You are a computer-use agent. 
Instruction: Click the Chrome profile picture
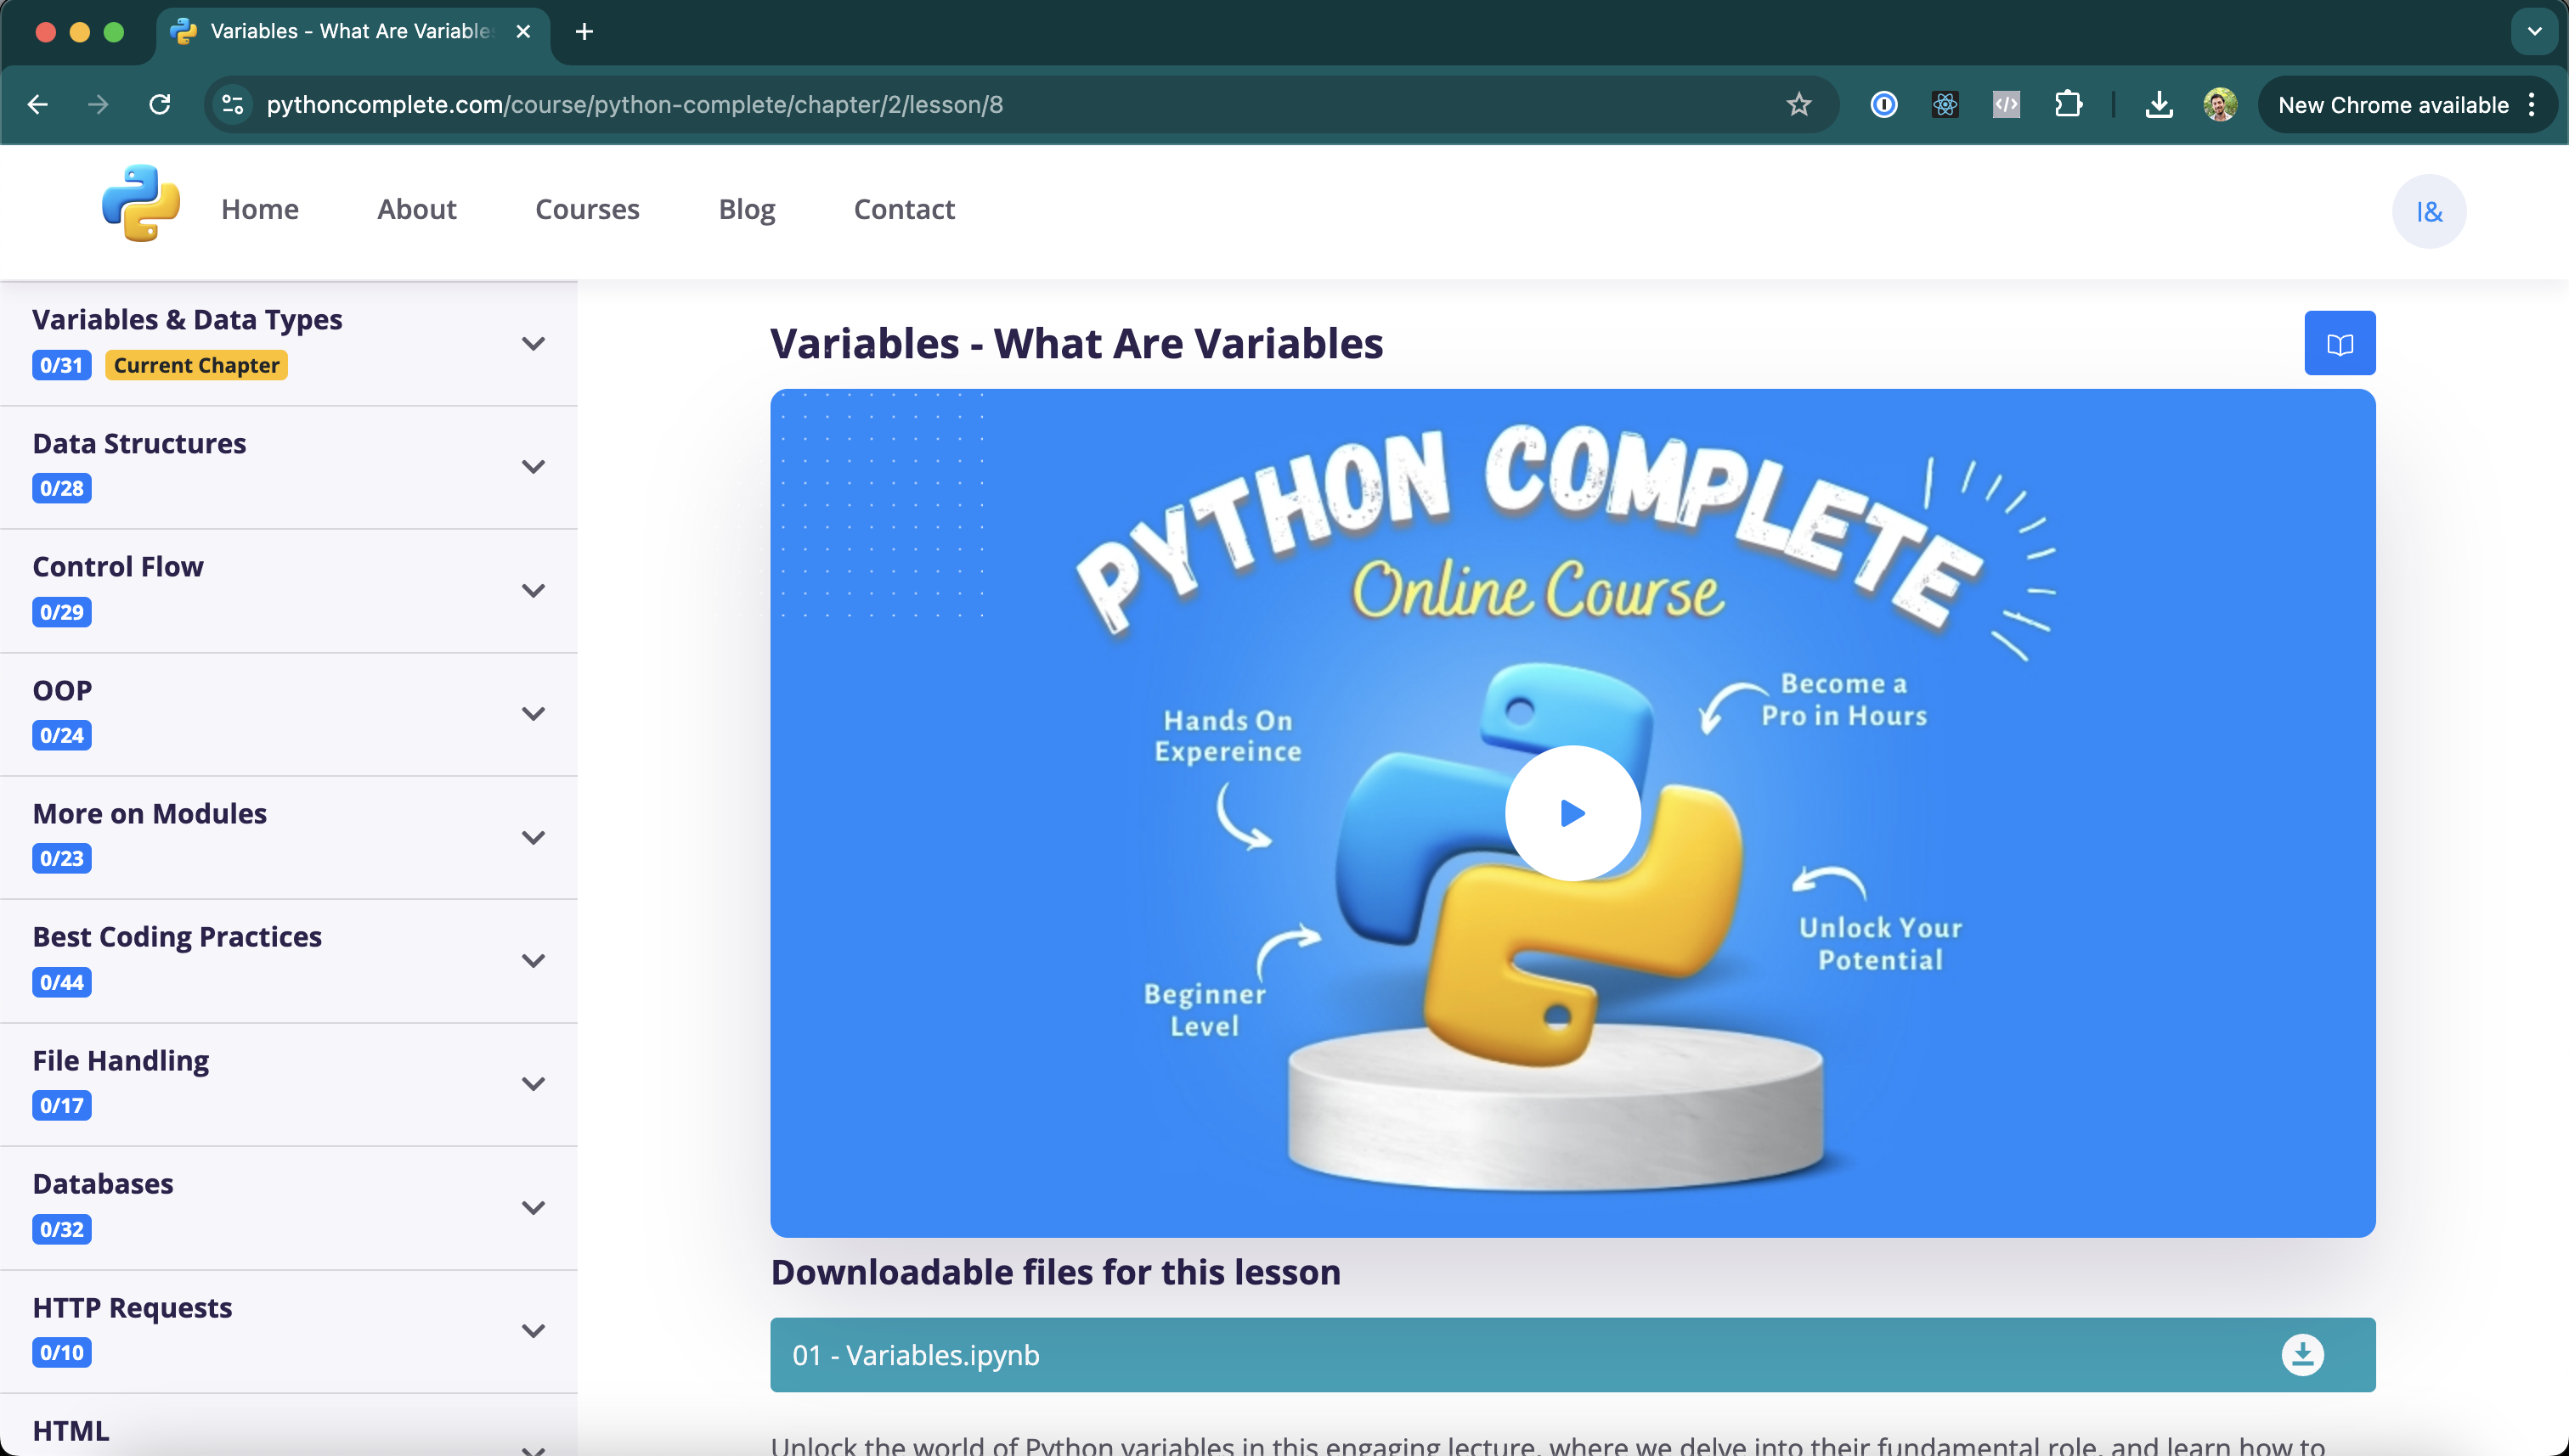tap(2219, 104)
